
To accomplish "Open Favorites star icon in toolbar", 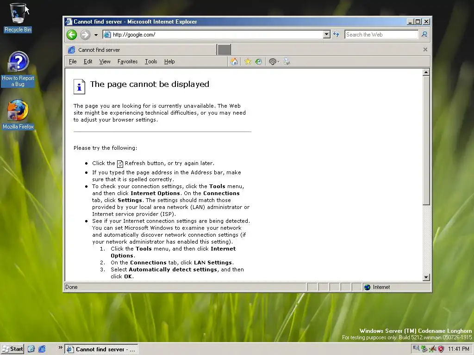I will tap(248, 61).
